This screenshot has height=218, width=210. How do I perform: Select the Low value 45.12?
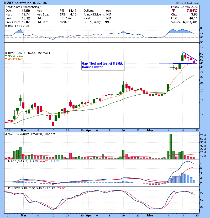coord(25,18)
